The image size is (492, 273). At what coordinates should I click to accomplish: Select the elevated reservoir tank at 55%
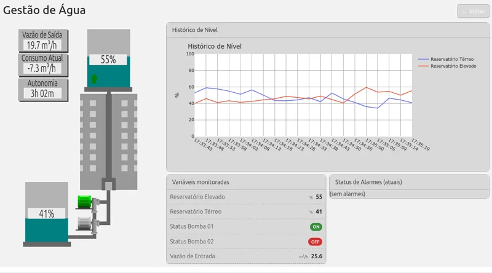pyautogui.click(x=108, y=60)
